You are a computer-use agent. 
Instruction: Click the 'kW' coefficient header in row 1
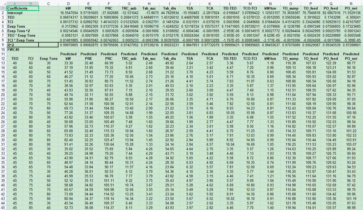68,8
